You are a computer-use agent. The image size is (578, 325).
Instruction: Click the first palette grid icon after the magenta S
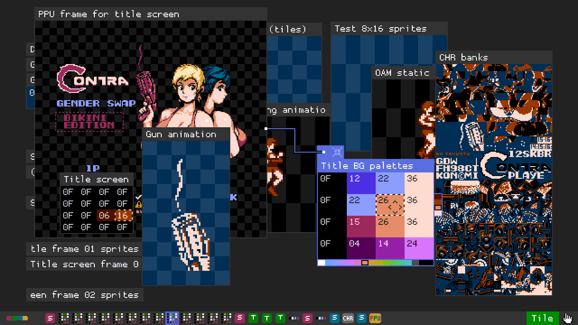coord(64,318)
